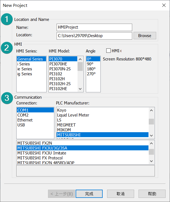Click the 取消 cancel button

click(121, 194)
